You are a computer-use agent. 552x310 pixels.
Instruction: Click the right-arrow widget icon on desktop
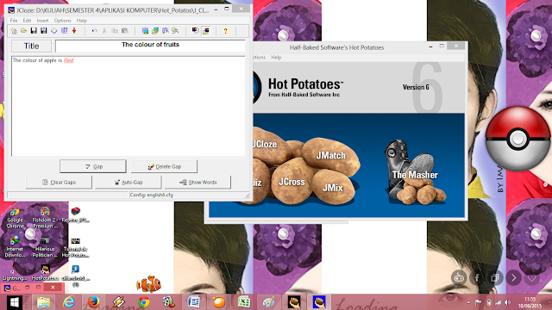click(514, 277)
